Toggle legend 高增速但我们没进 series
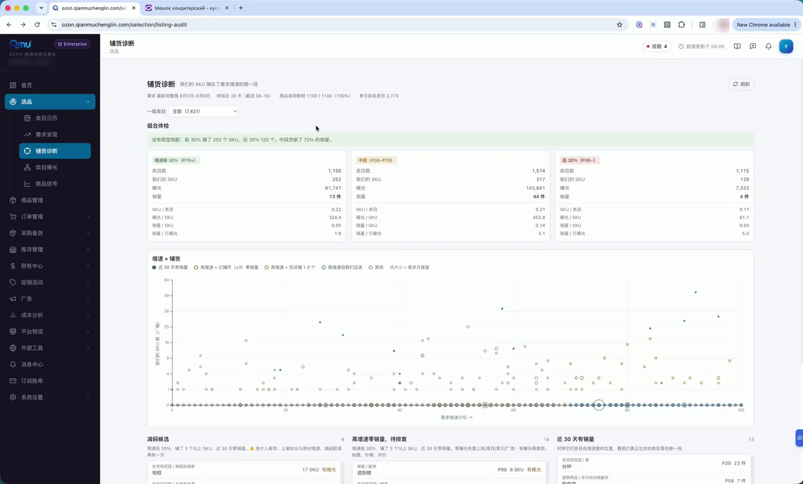This screenshot has height=484, width=803. coord(342,267)
